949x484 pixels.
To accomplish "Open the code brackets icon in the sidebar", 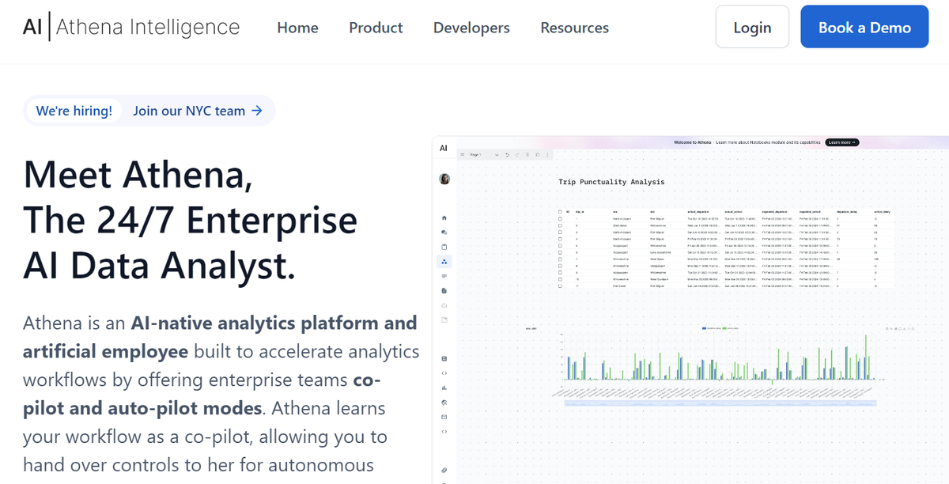I will point(444,372).
